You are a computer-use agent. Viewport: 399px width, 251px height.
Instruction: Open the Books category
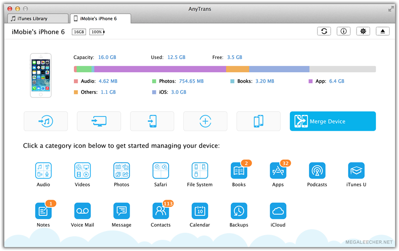pyautogui.click(x=239, y=171)
